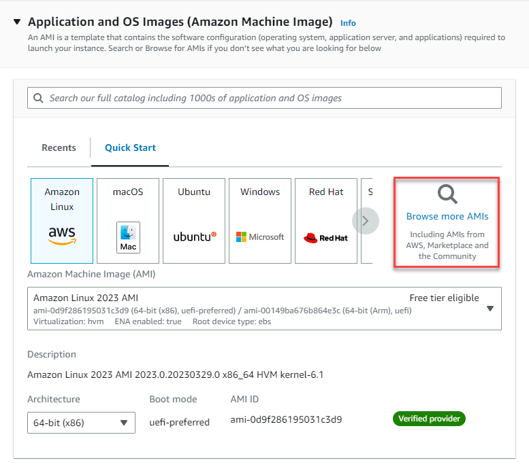Select the Amazon Linux tile label
This screenshot has height=471, width=529.
coord(62,199)
